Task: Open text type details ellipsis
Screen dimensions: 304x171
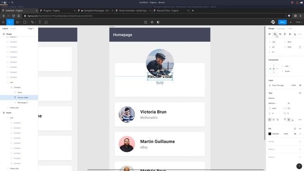Action: [x=300, y=120]
